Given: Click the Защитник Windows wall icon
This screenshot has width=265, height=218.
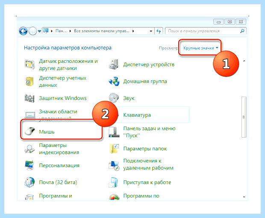Looking at the screenshot, I should point(29,98).
